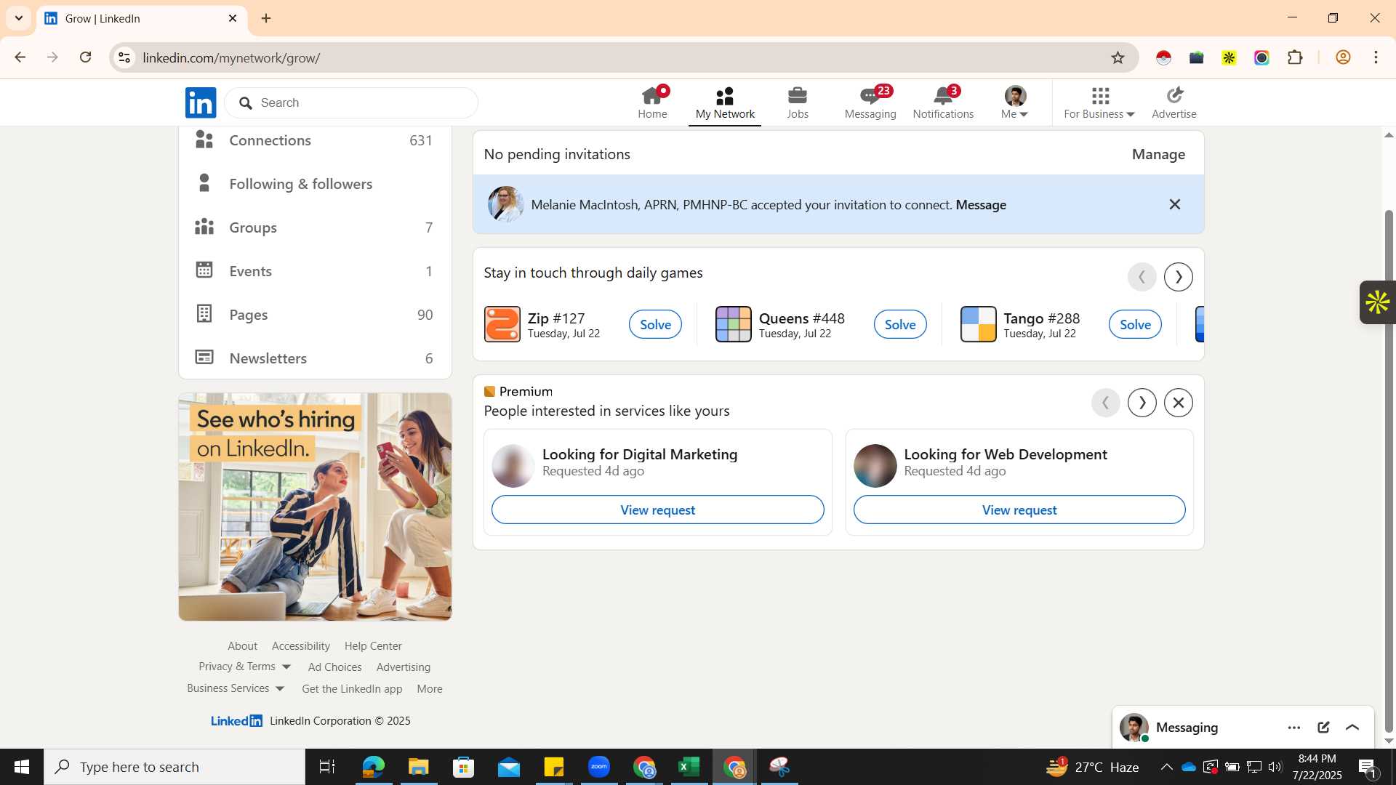The width and height of the screenshot is (1396, 785).
Task: Click the Queens game icon
Action: tap(734, 324)
